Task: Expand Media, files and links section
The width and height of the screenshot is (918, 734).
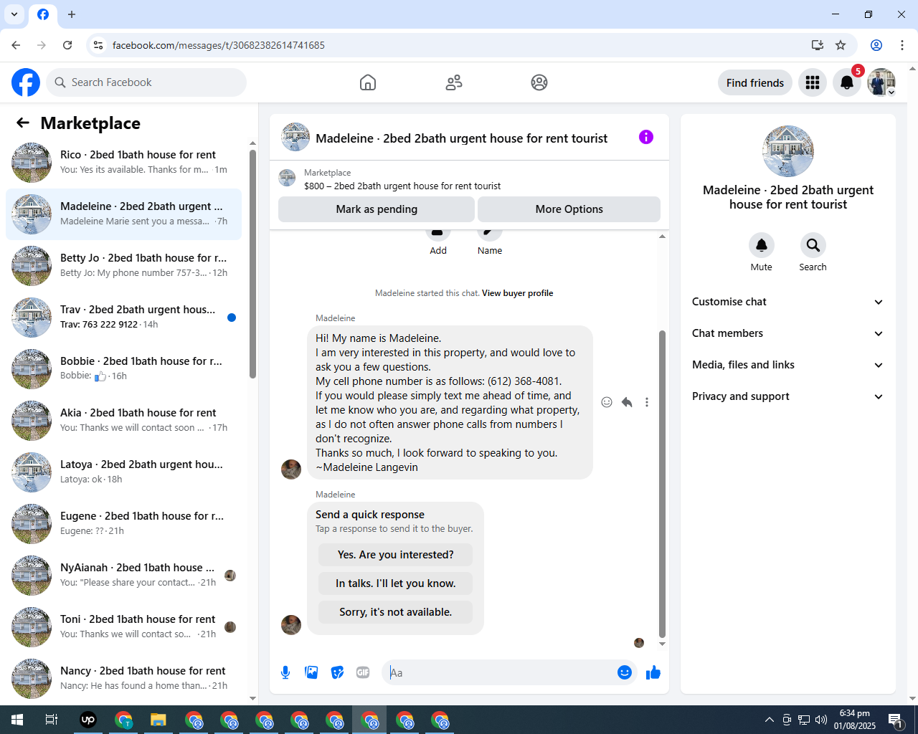Action: tap(788, 365)
